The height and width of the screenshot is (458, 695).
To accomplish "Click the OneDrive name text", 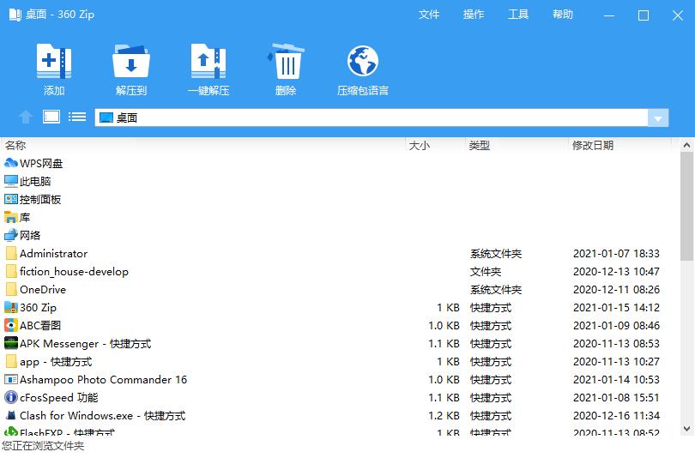I will click(x=43, y=290).
